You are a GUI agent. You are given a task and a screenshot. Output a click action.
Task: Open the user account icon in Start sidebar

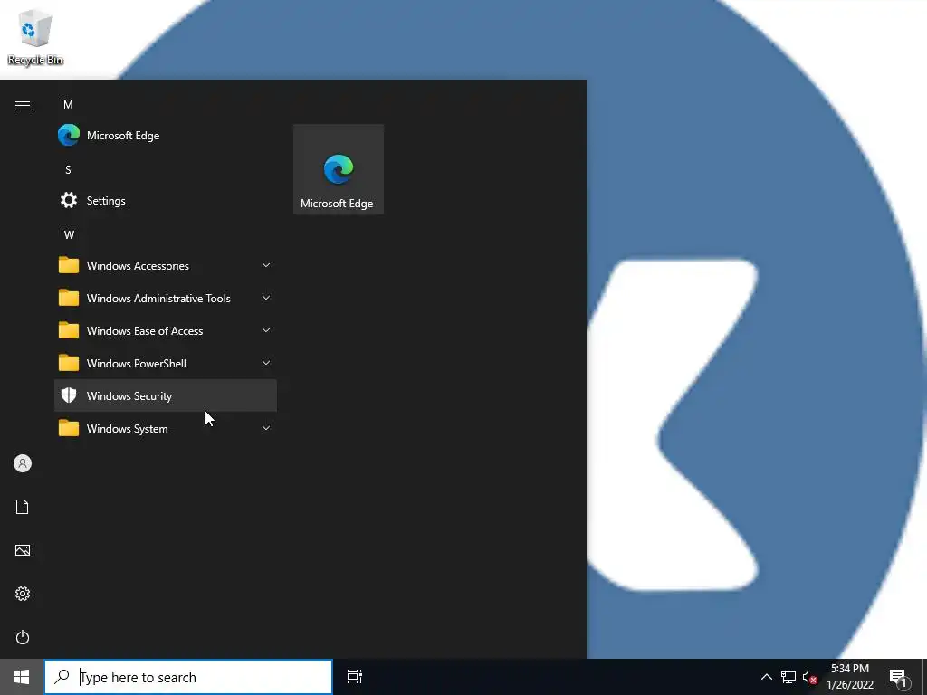tap(23, 463)
